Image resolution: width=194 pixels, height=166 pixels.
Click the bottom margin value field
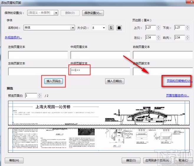coord(180,28)
